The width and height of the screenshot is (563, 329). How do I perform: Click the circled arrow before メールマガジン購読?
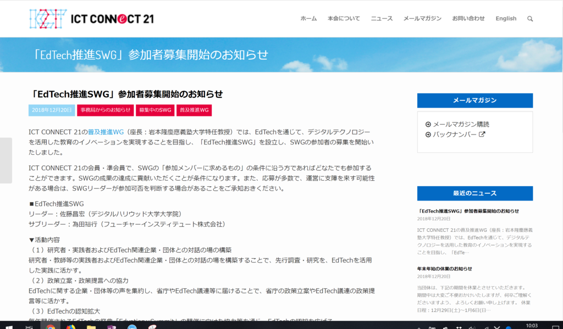(428, 125)
